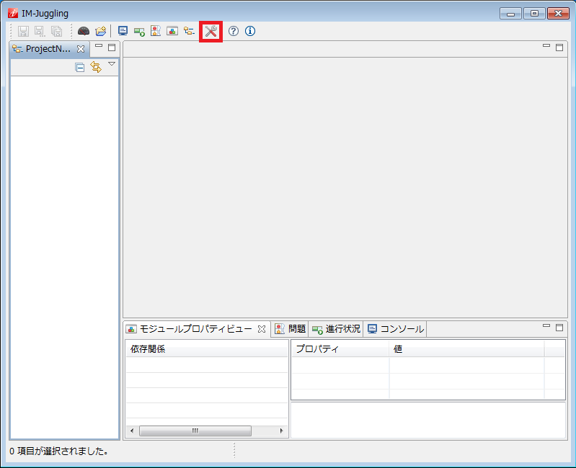Click the open folder toolbar icon
This screenshot has width=576, height=468.
[101, 31]
